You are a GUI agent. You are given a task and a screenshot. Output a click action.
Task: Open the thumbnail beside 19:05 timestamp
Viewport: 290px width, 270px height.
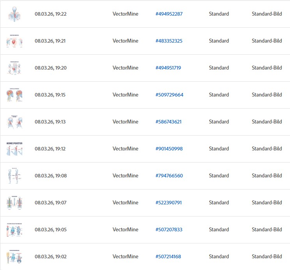coord(14,230)
